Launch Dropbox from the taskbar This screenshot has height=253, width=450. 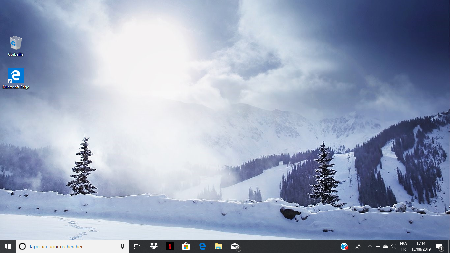click(154, 246)
